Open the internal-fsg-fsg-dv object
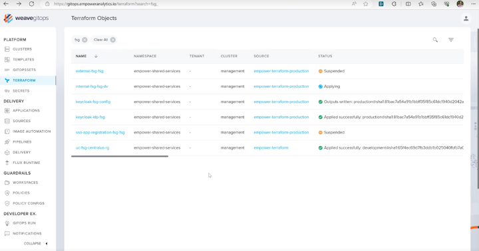The height and width of the screenshot is (251, 479). (x=92, y=86)
